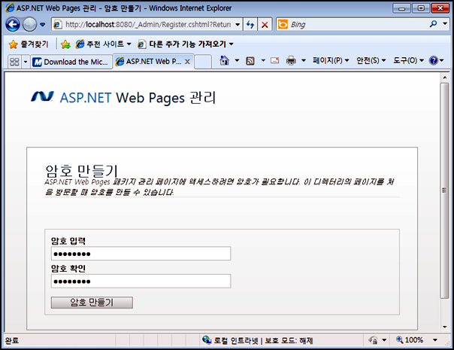Expand the zoom level dropdown arrow
Screen dimensions: 454x350
coord(435,340)
